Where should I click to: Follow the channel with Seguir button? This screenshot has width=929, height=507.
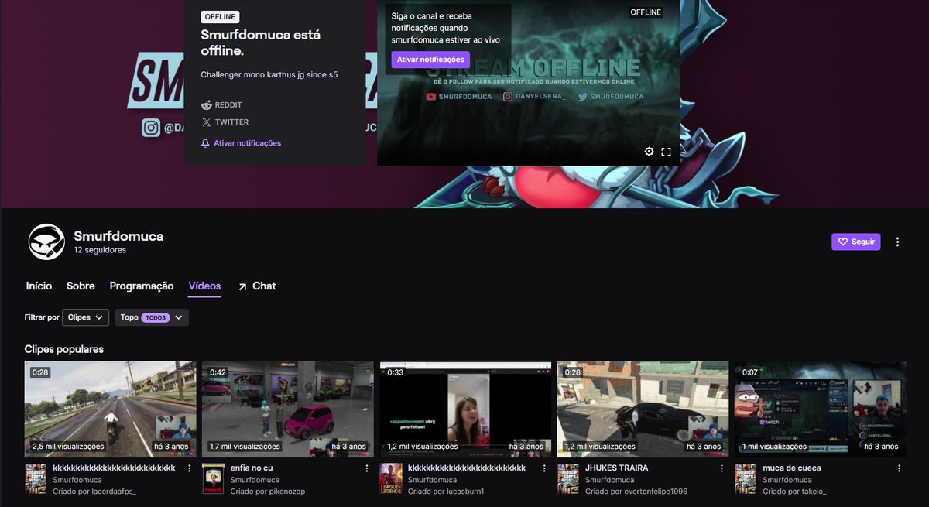click(856, 242)
